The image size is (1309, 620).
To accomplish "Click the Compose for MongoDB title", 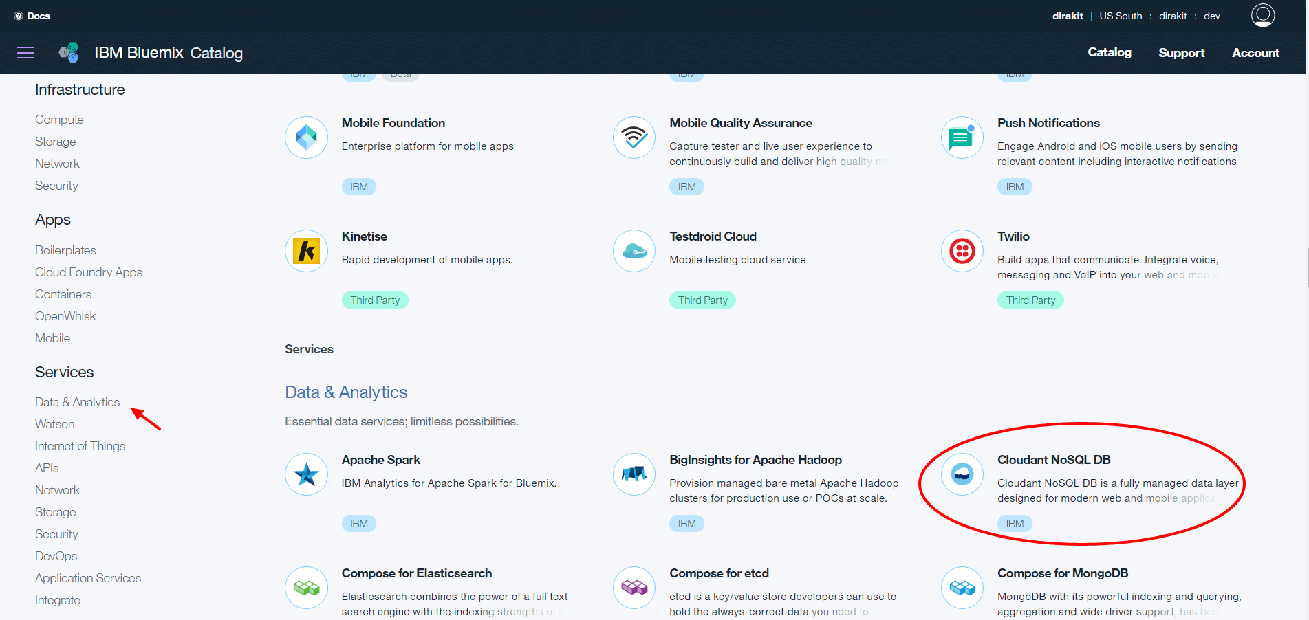I will pyautogui.click(x=1062, y=573).
